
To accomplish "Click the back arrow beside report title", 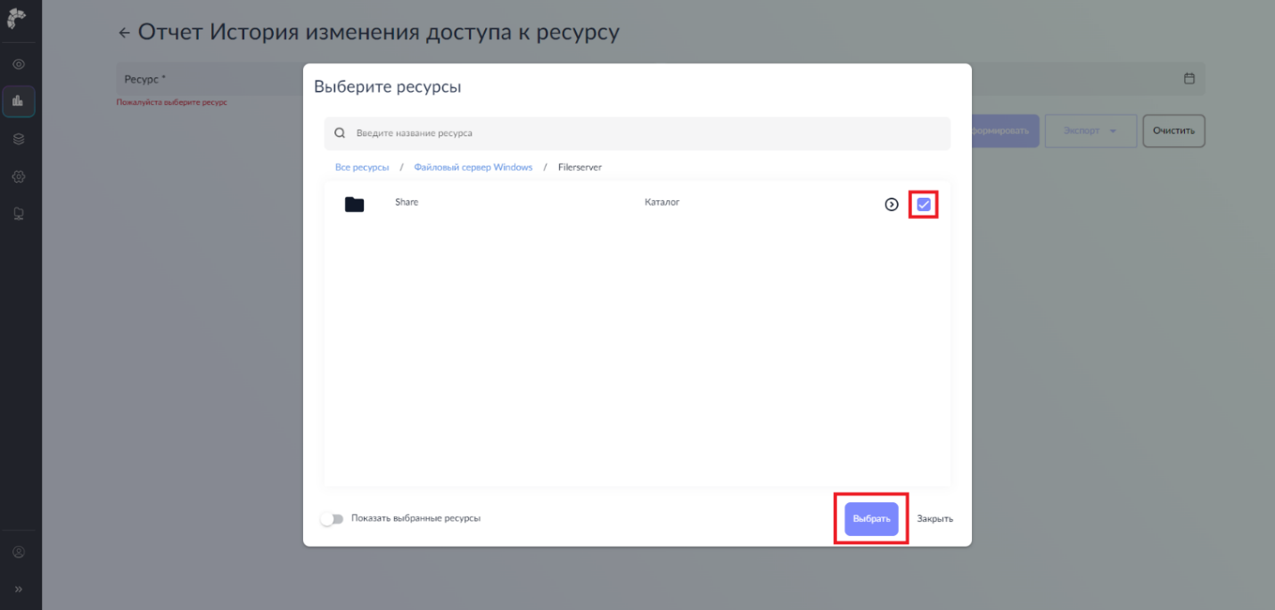I will pos(124,33).
